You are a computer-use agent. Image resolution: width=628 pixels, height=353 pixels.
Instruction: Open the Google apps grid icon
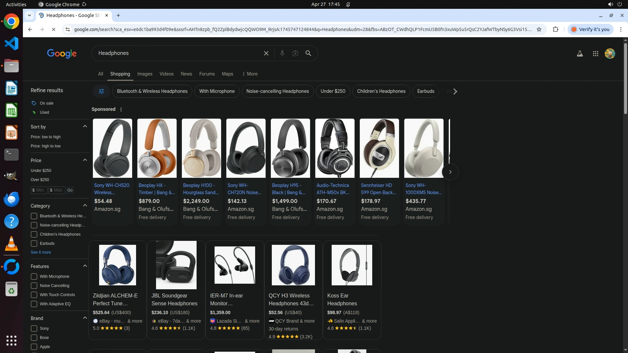(595, 54)
